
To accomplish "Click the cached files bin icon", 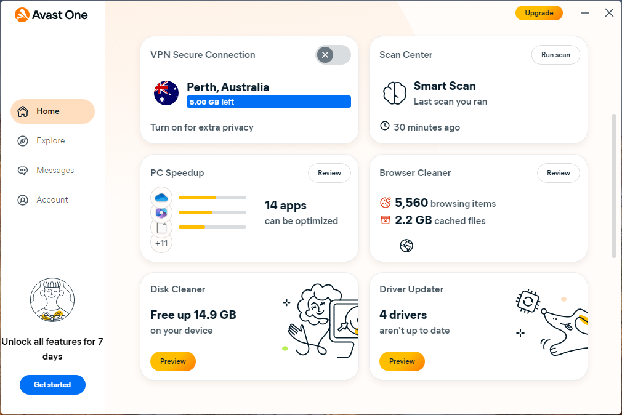I will (386, 220).
